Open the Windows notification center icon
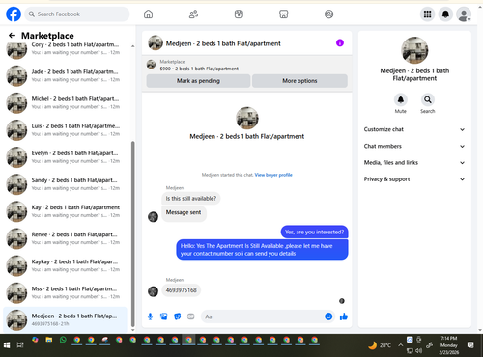Viewport: 483px width, 357px height. (x=470, y=345)
